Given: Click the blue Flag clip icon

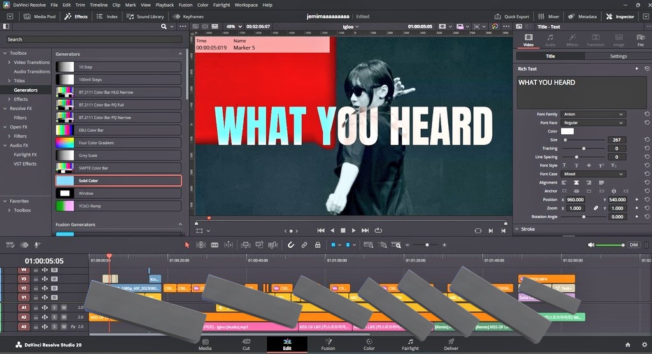Looking at the screenshot, I should click(333, 245).
